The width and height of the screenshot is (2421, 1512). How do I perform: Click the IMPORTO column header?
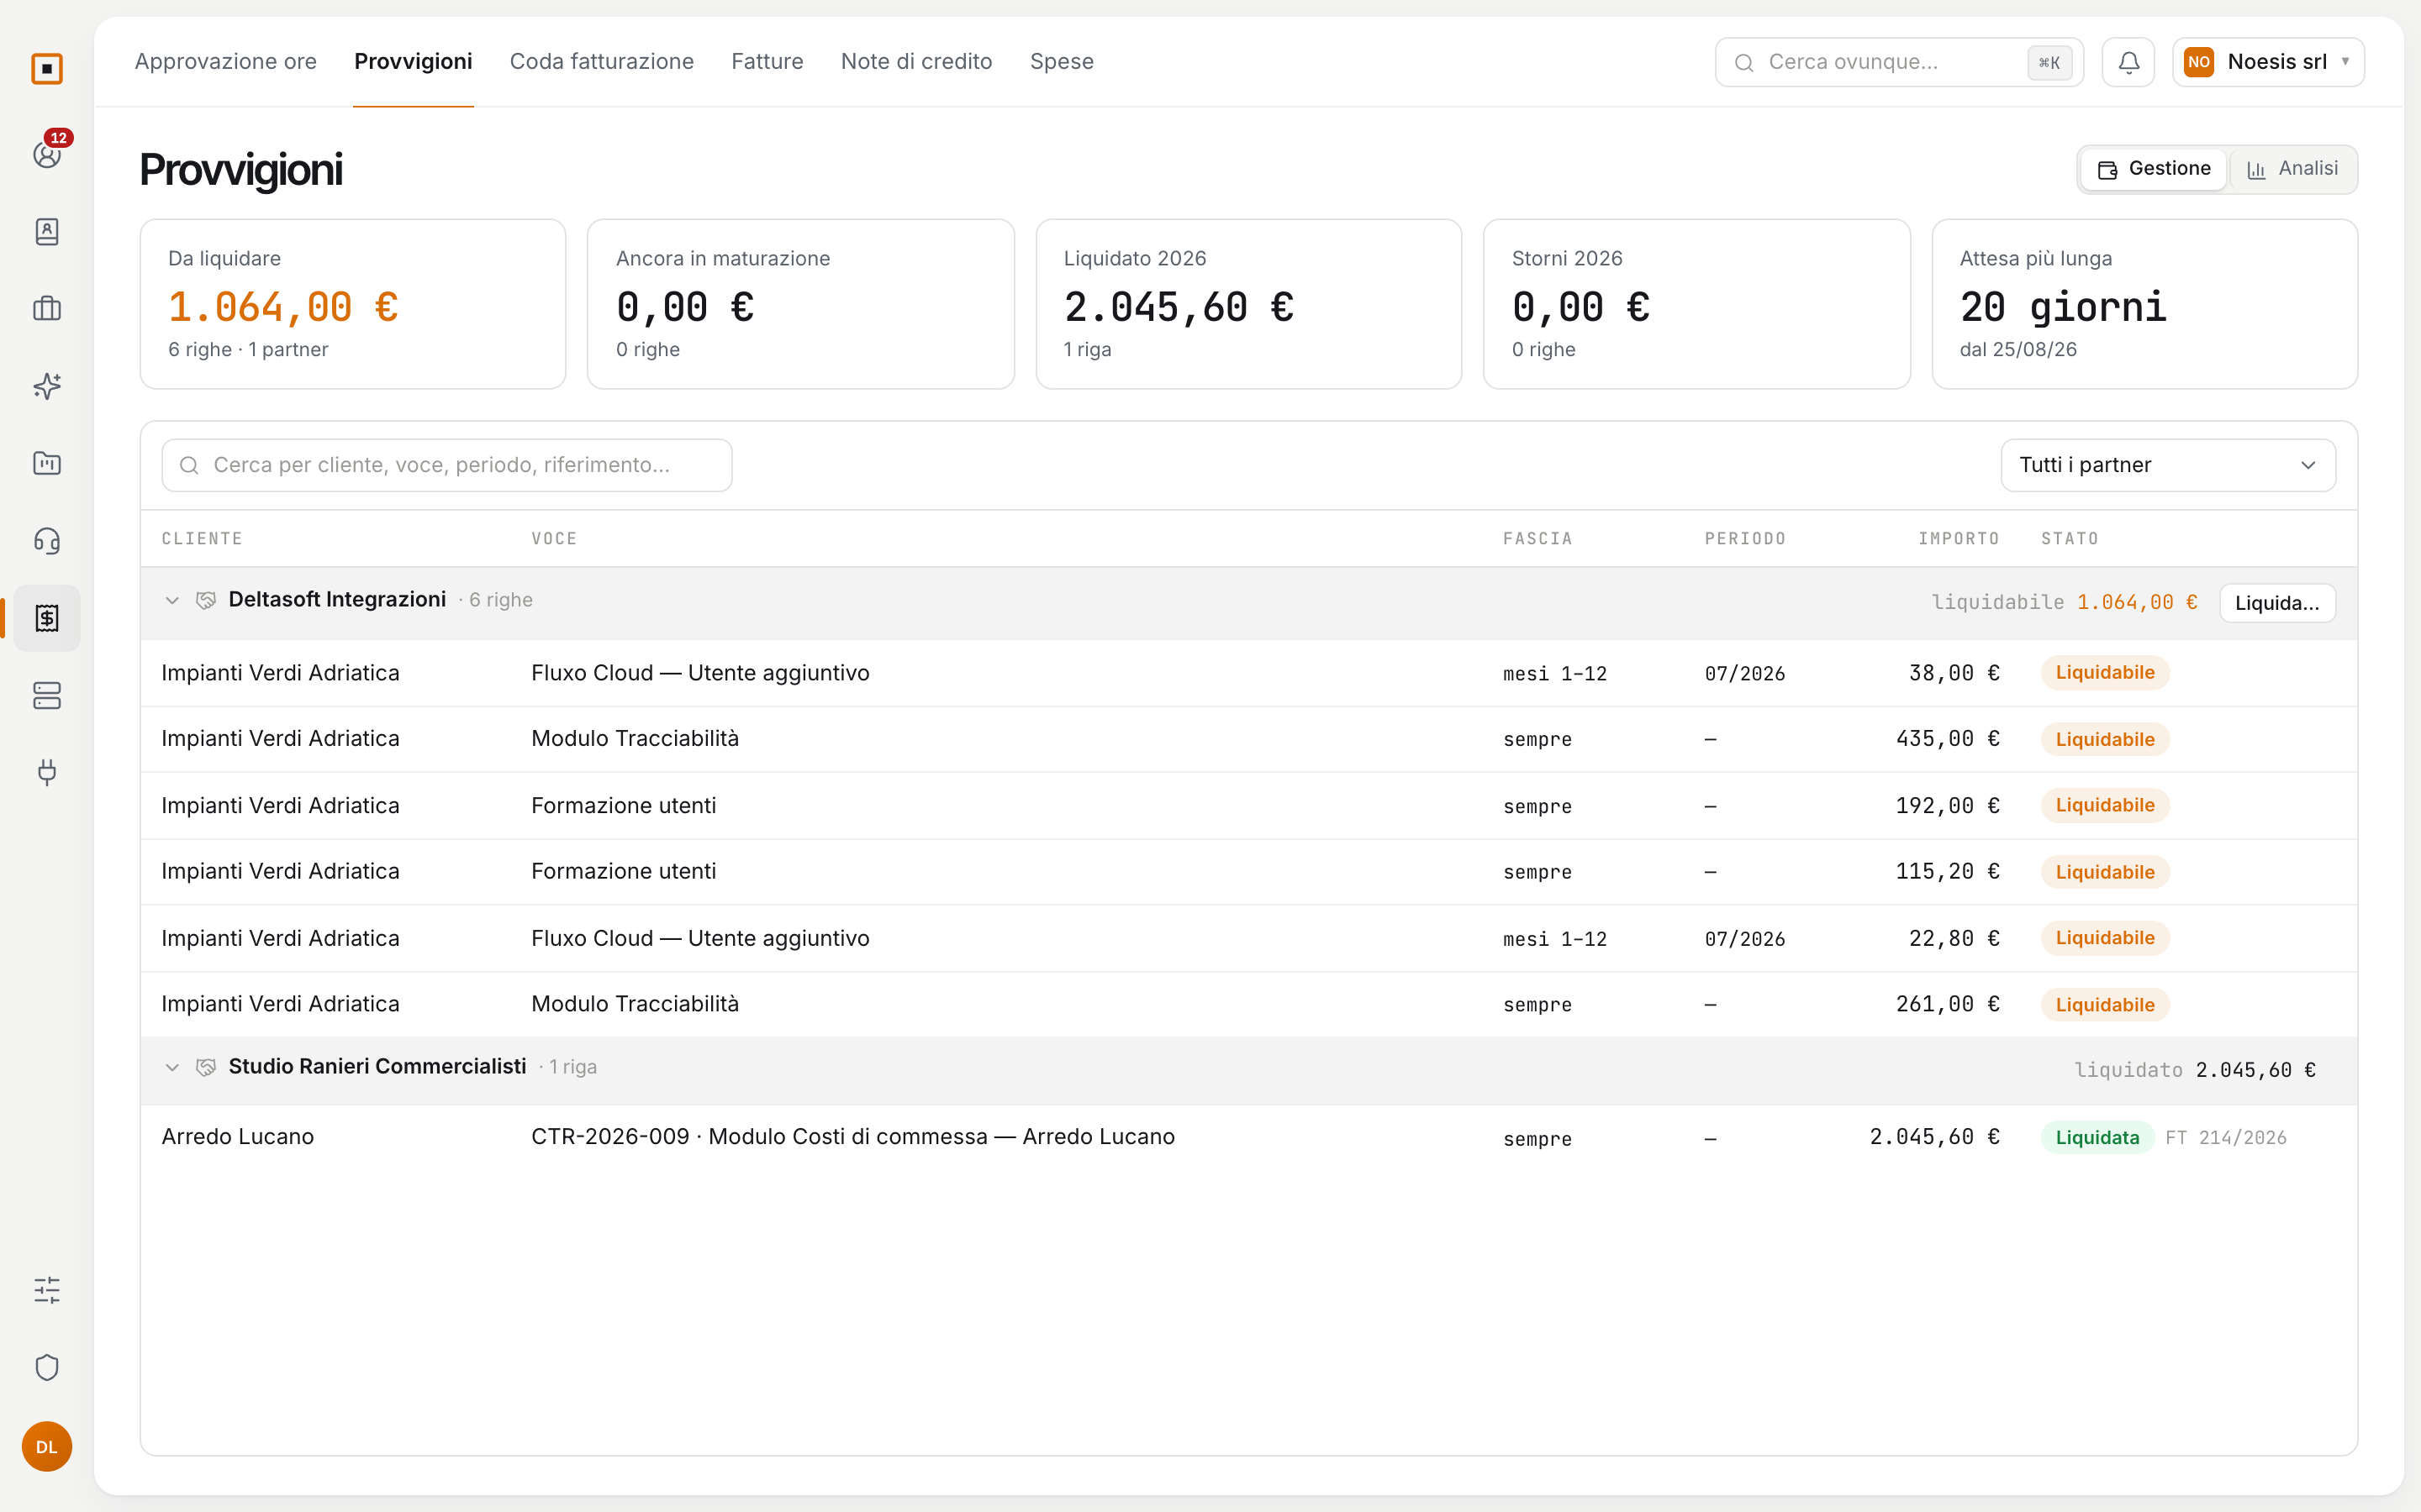pos(1959,539)
